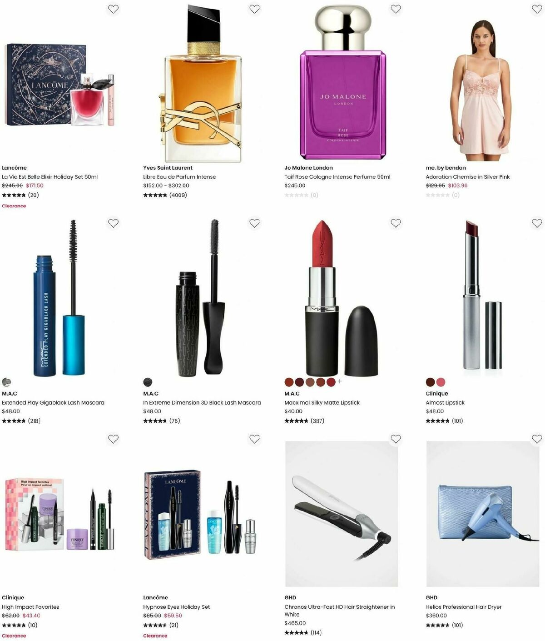Wishlist the GHD Chronos hair straightener
This screenshot has width=545, height=641.
[x=396, y=439]
